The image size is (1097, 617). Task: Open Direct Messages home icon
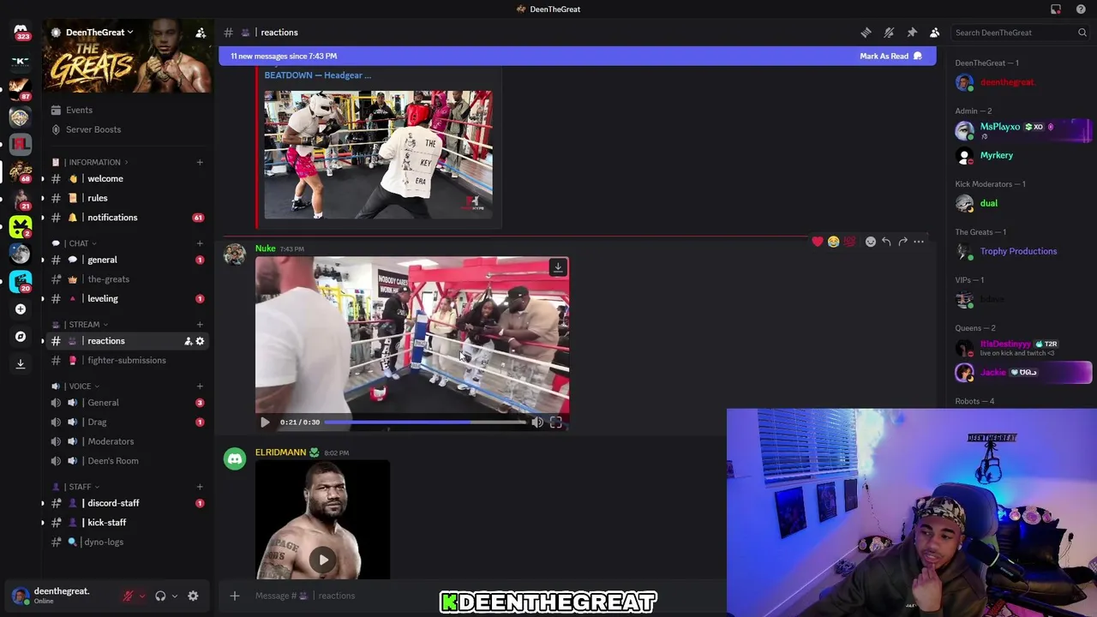21,31
